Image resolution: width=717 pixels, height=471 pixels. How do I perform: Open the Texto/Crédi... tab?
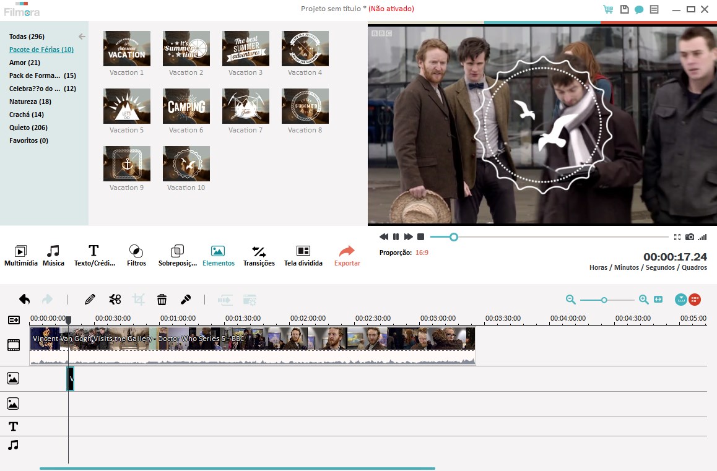(x=94, y=256)
